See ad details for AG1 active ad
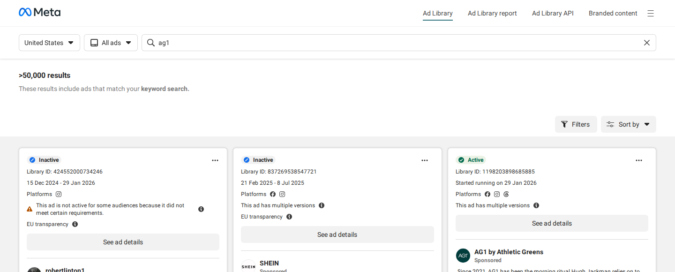 [552, 223]
